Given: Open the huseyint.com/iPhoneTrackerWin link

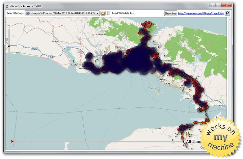Looking at the screenshot, I should coord(201,14).
